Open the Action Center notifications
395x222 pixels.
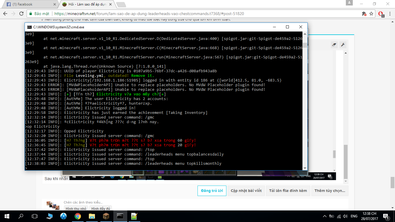pos(385,216)
